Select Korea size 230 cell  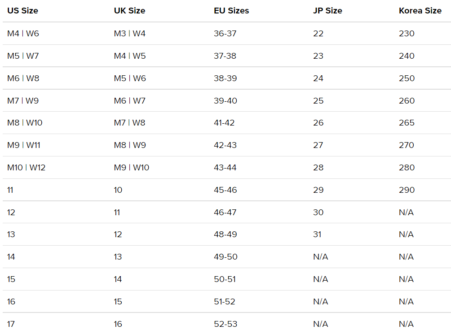(x=407, y=34)
